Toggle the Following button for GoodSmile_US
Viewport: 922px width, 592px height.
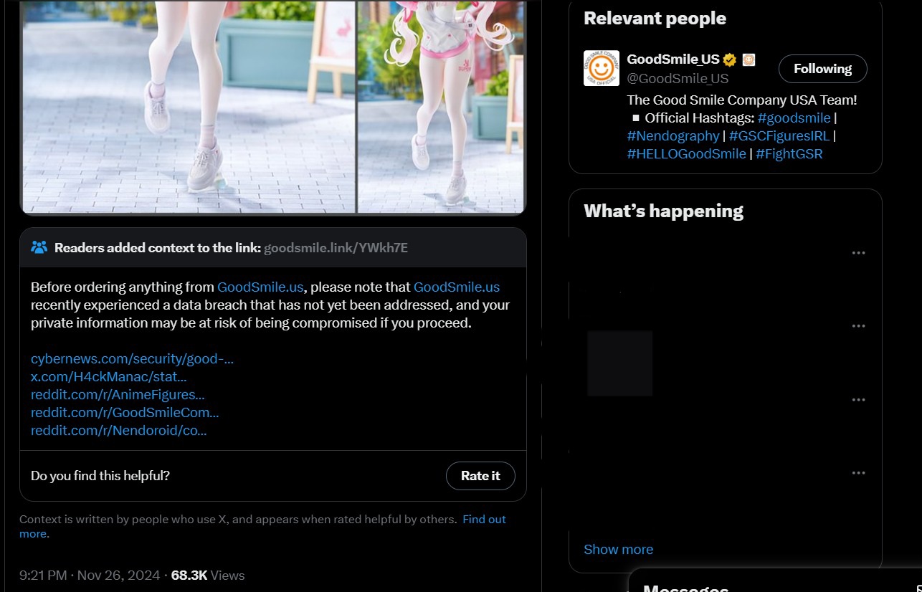822,69
